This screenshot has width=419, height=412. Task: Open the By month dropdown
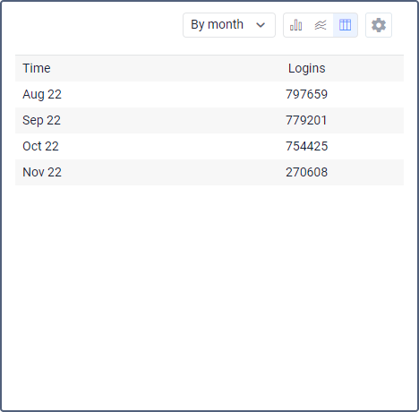pyautogui.click(x=229, y=25)
